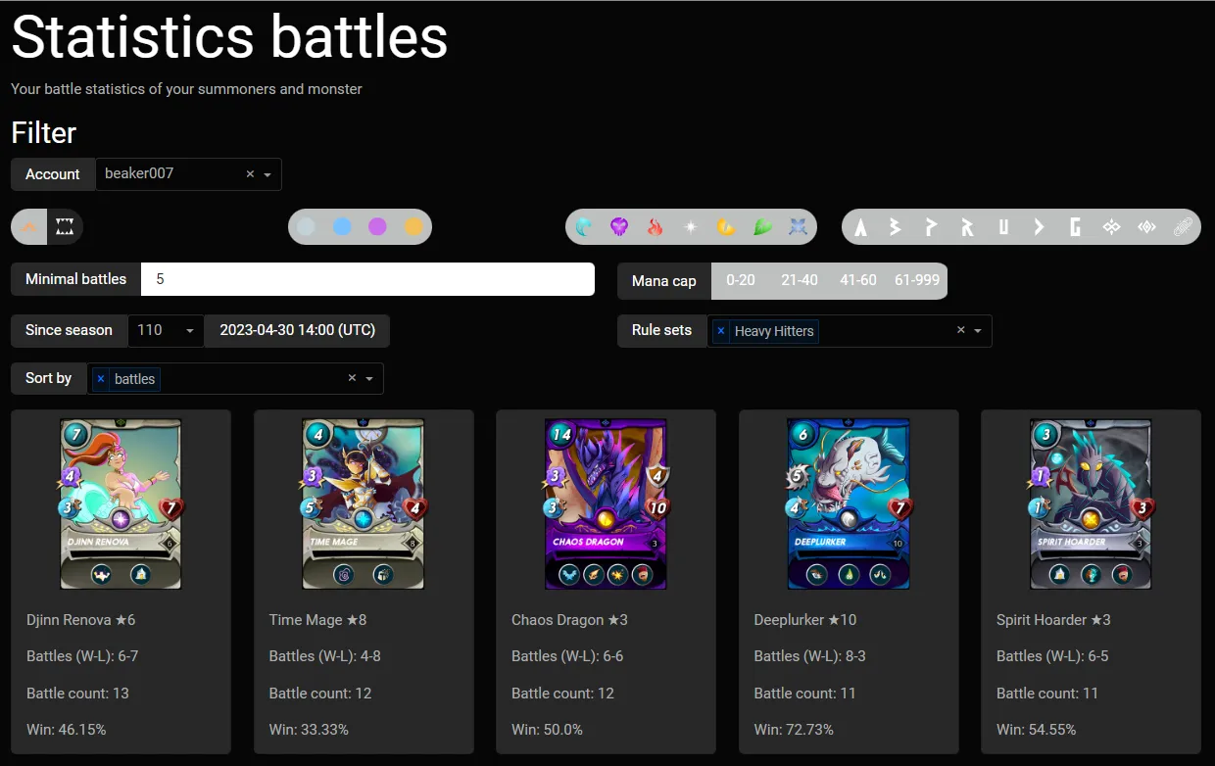The image size is (1215, 766).
Task: Select the Chaos Legion edition icon
Action: click(x=1111, y=227)
